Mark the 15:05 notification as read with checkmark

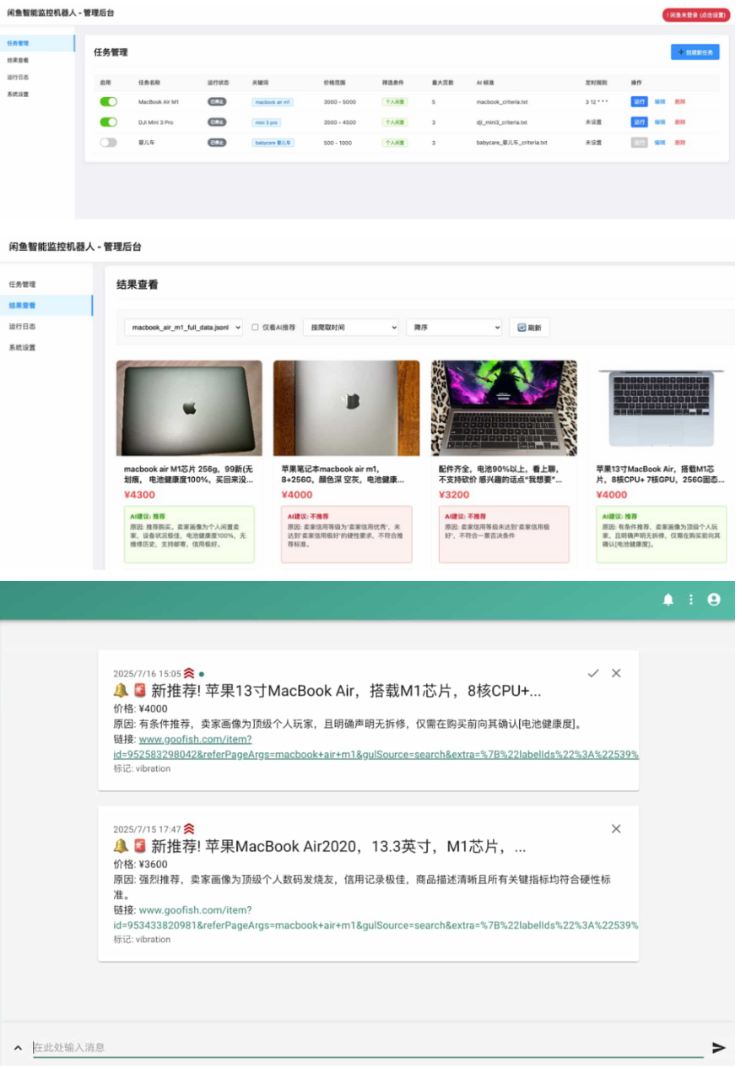[593, 673]
